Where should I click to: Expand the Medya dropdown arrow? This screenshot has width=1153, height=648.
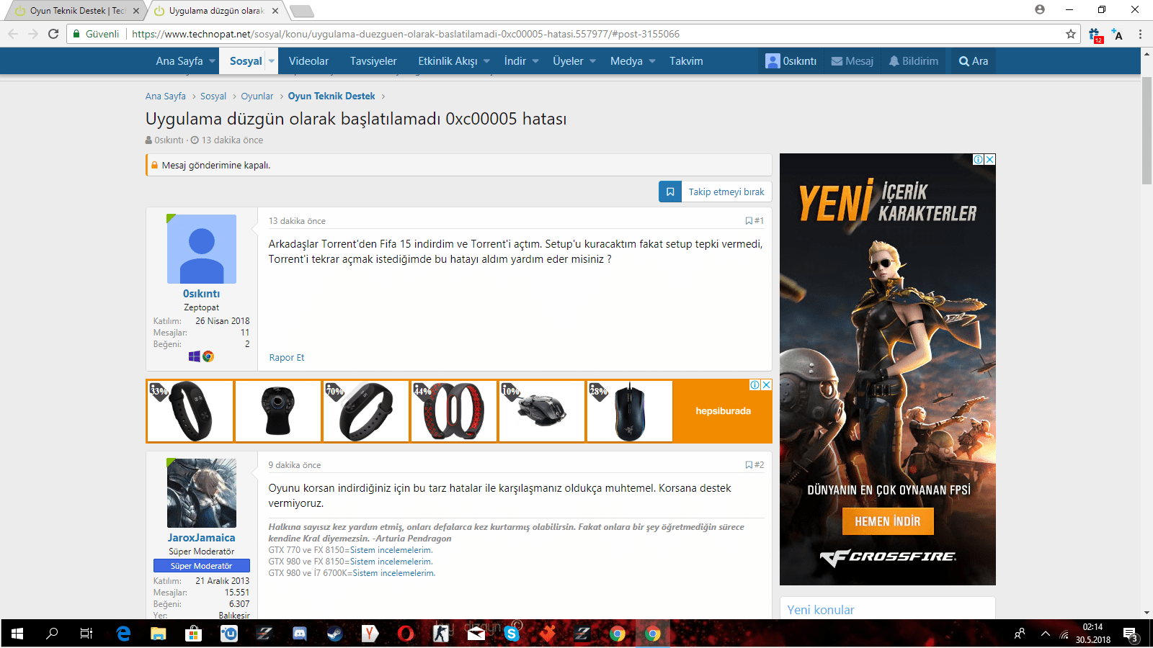(652, 61)
